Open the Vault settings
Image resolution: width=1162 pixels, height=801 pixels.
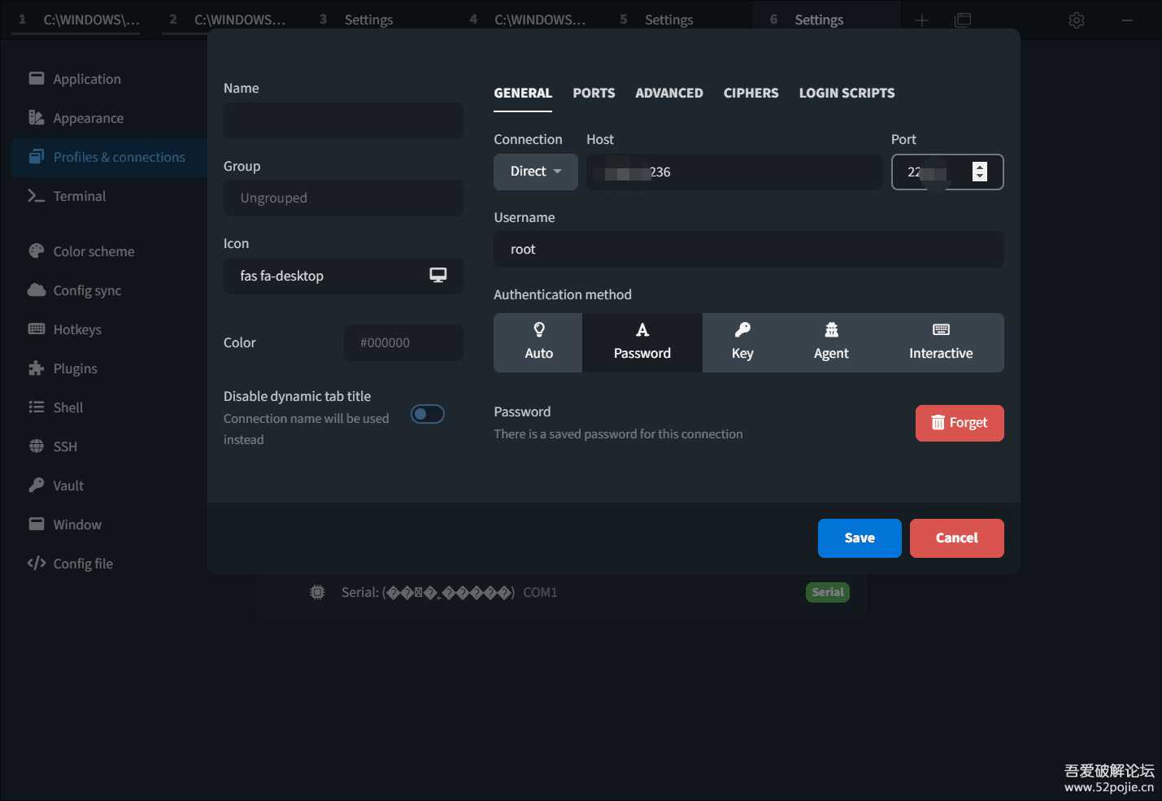pos(67,485)
